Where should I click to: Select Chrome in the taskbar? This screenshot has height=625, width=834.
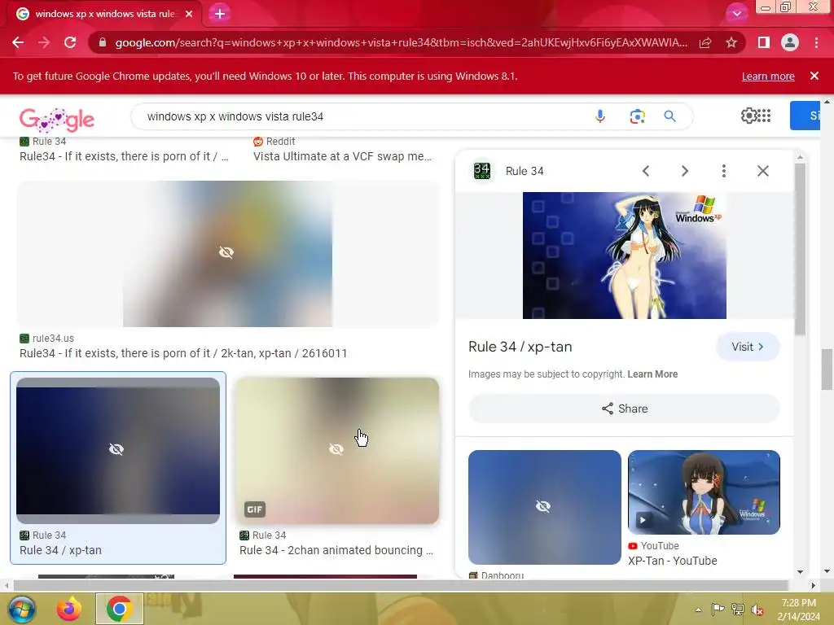(x=119, y=609)
